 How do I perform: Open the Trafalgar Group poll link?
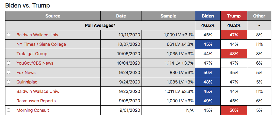point(32,54)
